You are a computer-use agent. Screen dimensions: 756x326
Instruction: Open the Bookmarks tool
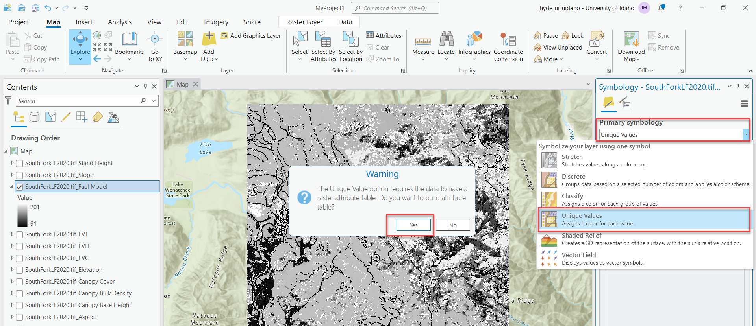coord(129,46)
